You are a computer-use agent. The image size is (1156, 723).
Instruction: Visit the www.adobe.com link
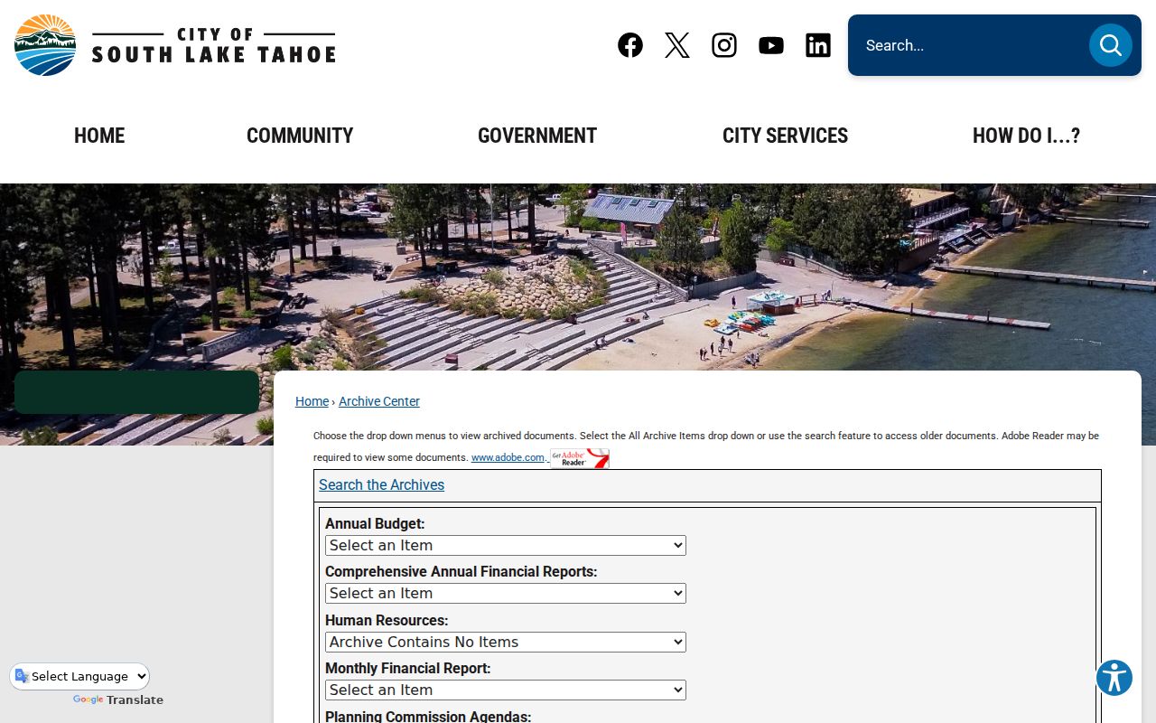508,458
